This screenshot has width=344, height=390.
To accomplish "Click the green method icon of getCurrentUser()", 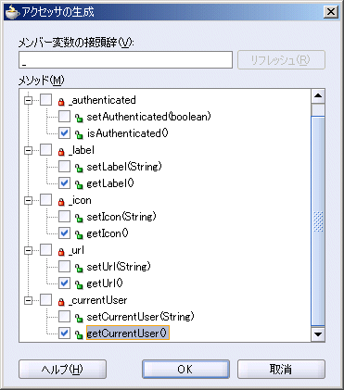I will click(79, 334).
